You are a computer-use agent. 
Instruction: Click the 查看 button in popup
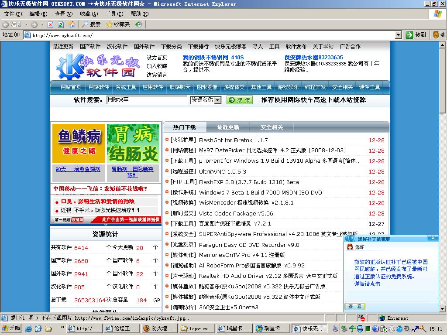355,307
